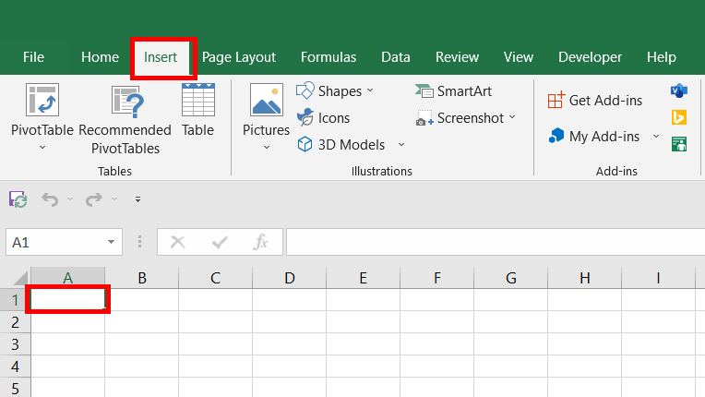
Task: Click the Get Add-ins button
Action: (x=595, y=100)
